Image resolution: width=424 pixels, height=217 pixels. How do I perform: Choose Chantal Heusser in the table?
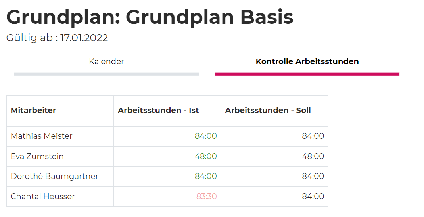tap(43, 196)
